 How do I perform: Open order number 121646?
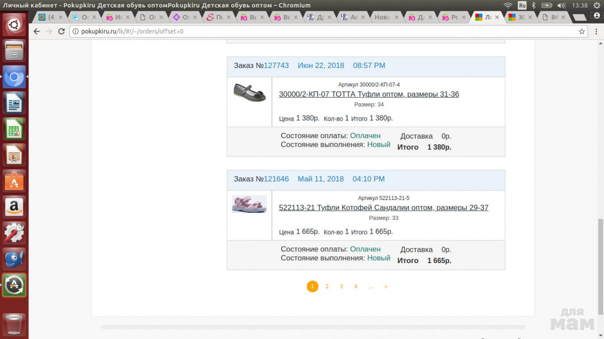click(276, 179)
